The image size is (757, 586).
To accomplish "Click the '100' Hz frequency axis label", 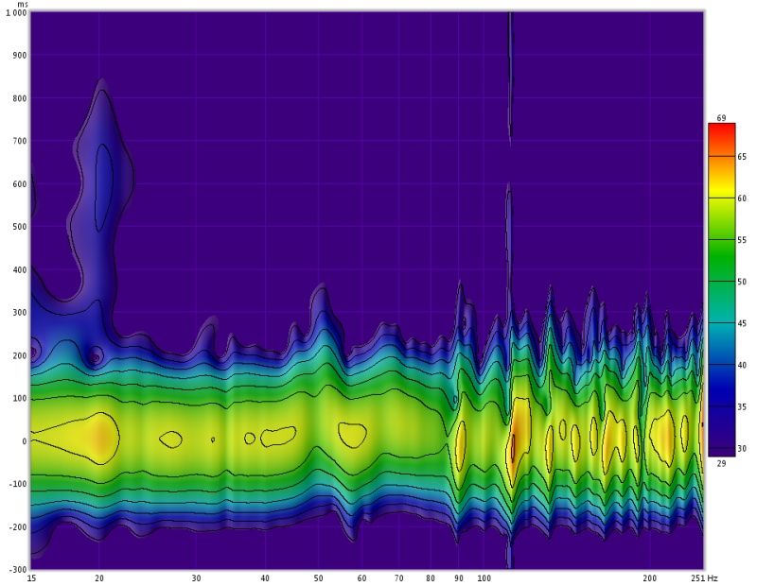I will point(484,578).
